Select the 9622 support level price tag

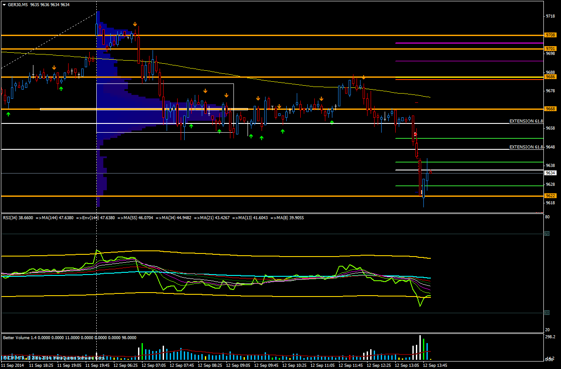[x=550, y=195]
